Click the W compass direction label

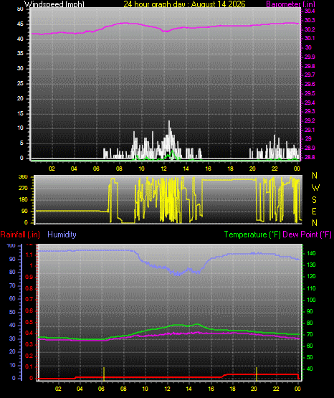(315, 188)
